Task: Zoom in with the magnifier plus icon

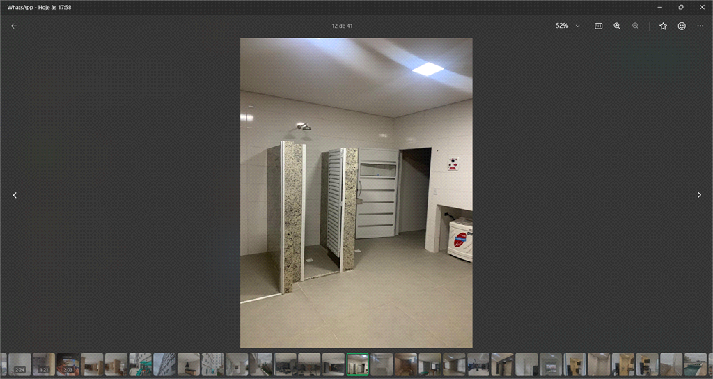Action: click(x=617, y=26)
